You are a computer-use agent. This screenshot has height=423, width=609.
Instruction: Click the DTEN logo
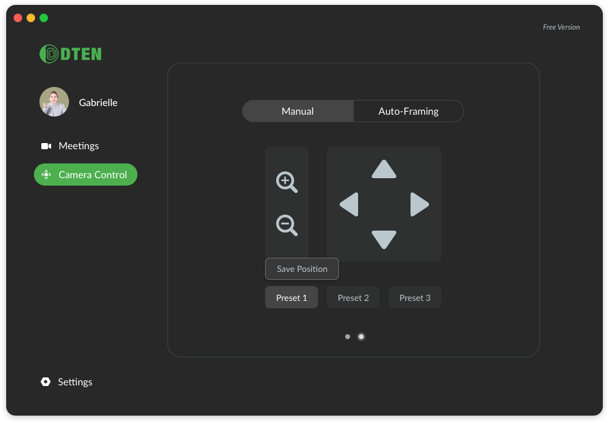pos(70,54)
